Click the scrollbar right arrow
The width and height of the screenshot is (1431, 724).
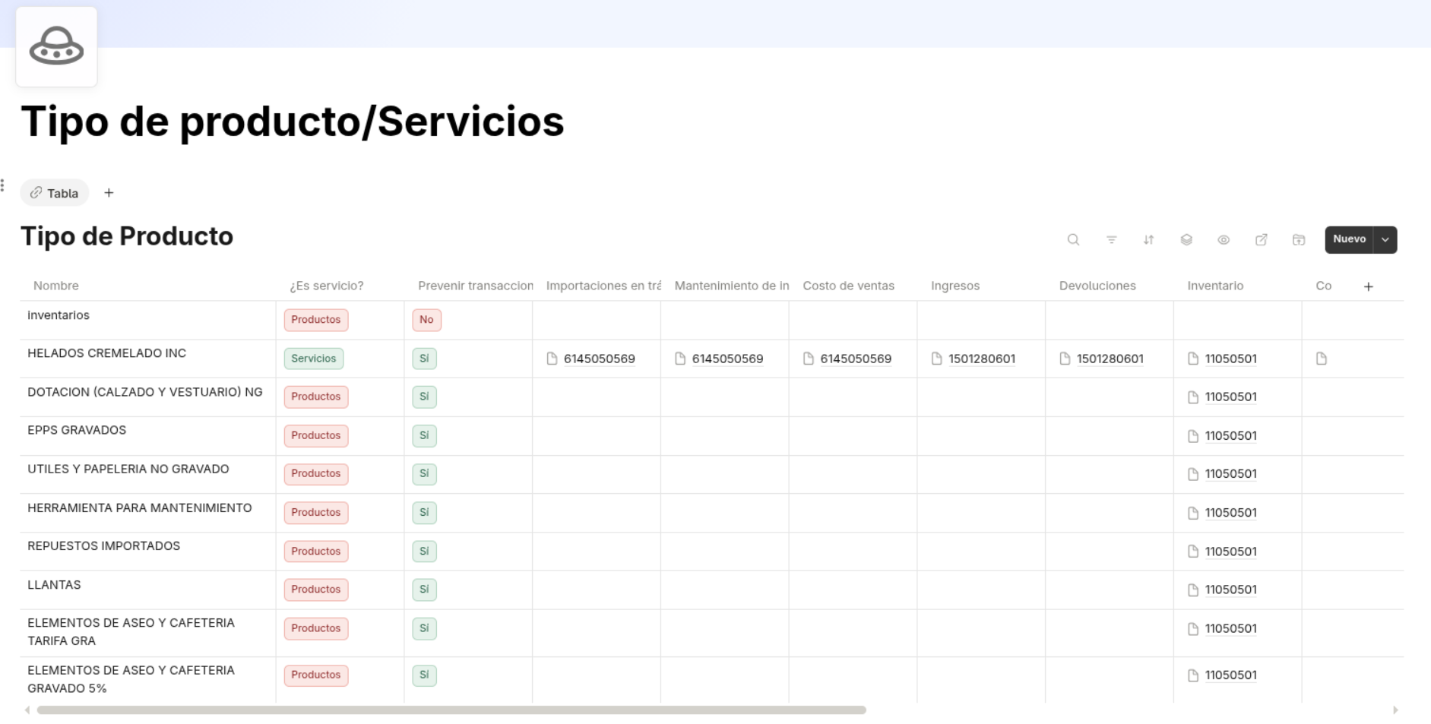click(x=1395, y=710)
